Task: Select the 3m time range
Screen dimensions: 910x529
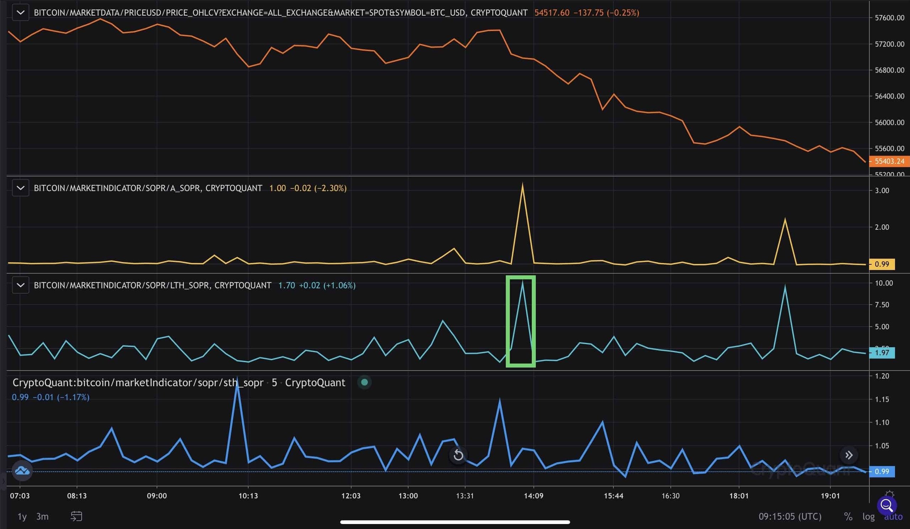Action: click(42, 517)
